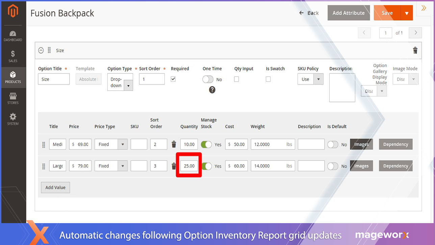Check the Required checkbox for Size

click(173, 79)
